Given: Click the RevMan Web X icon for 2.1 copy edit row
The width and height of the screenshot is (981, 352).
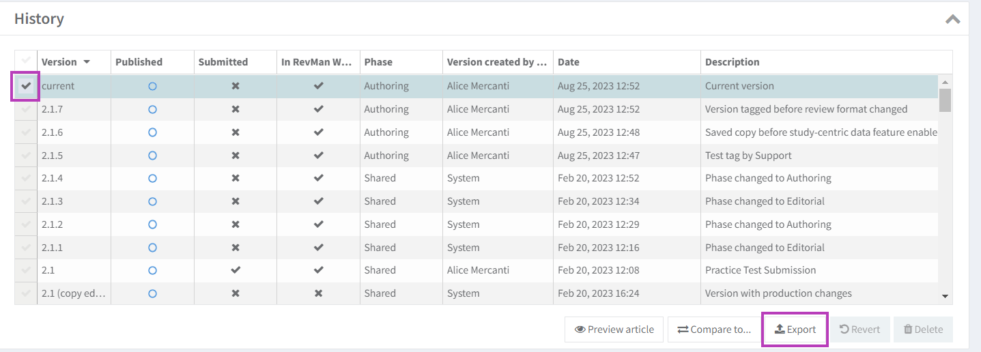Looking at the screenshot, I should pos(318,293).
